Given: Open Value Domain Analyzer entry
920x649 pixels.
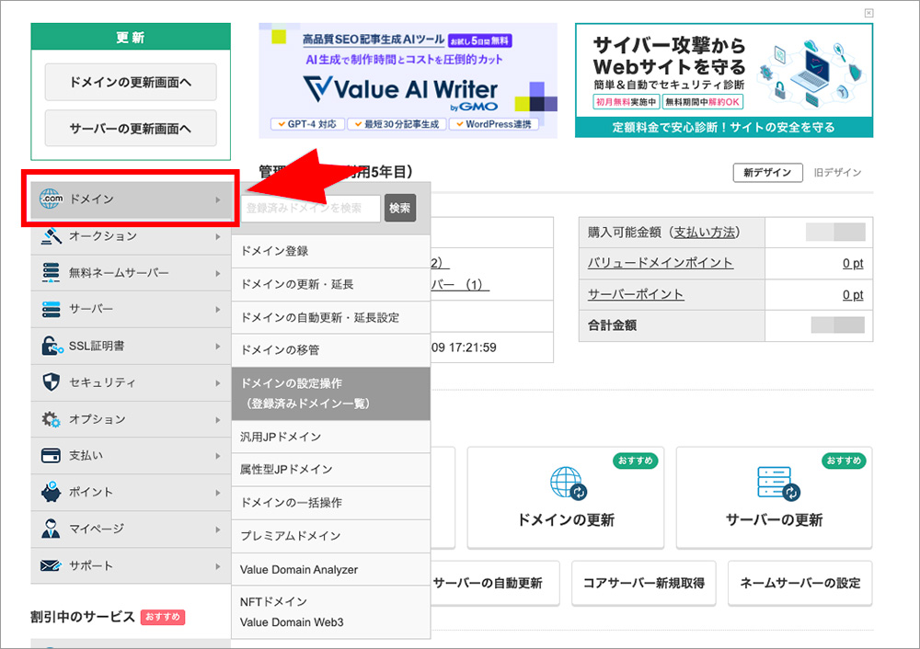Looking at the screenshot, I should click(331, 569).
